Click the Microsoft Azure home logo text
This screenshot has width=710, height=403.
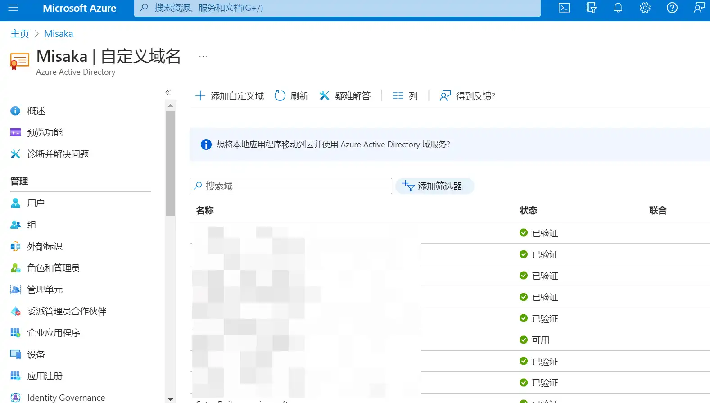point(80,8)
